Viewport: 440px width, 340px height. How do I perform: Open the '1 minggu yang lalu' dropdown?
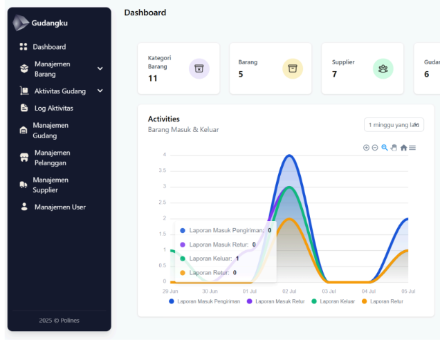pos(394,124)
